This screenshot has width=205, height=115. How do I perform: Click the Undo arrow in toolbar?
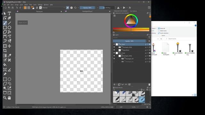tap(17, 8)
